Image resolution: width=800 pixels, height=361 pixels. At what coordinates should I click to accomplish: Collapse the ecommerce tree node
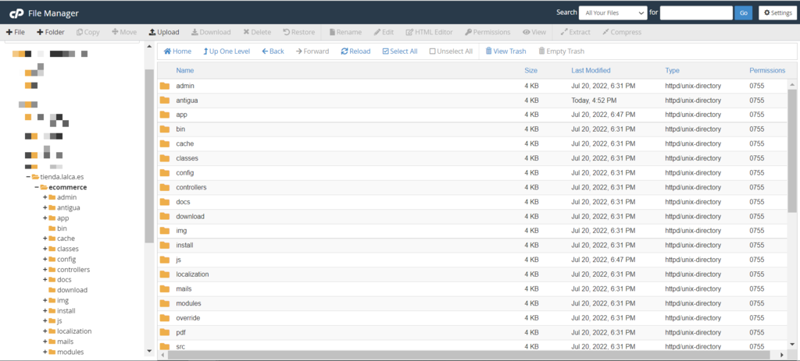point(37,187)
